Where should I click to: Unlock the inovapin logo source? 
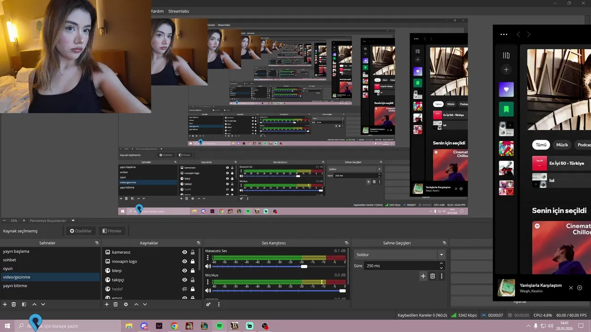193,261
